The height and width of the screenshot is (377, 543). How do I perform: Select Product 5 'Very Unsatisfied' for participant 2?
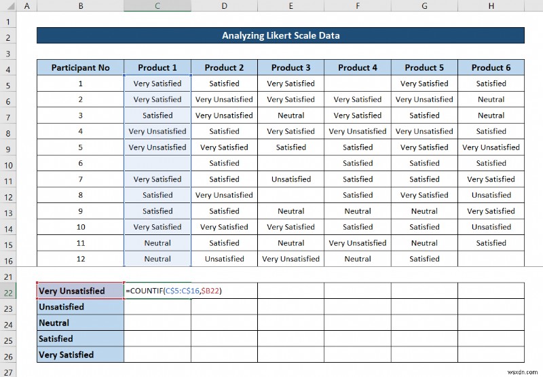425,99
